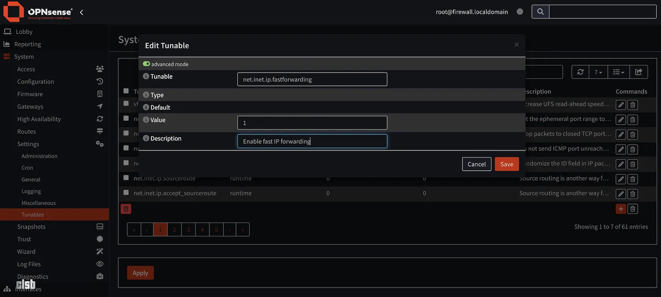
Task: Click the red delete selected button at bottom left
Action: point(126,209)
